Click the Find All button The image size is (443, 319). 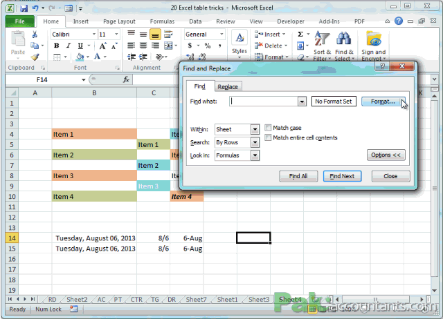pyautogui.click(x=298, y=176)
